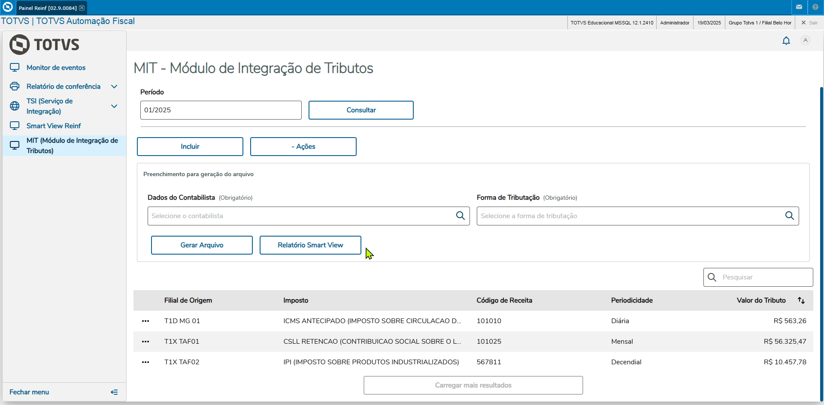Click the MIT module screen icon
This screenshot has width=824, height=405.
click(x=15, y=145)
